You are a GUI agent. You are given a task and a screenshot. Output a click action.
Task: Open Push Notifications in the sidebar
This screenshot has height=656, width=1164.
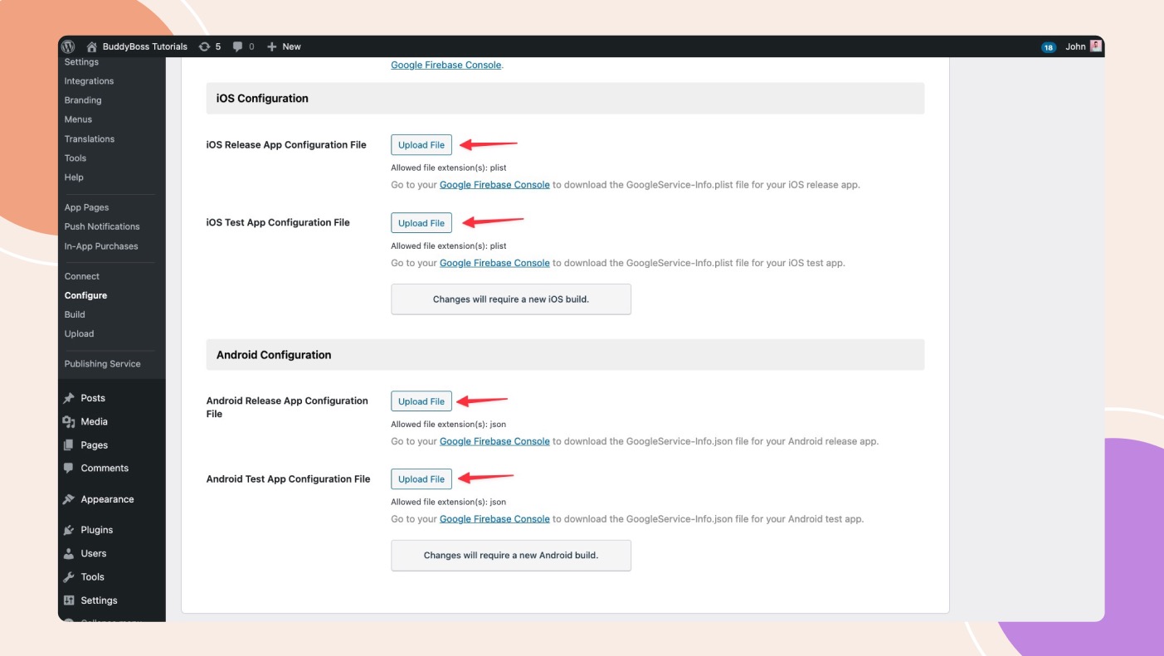102,226
